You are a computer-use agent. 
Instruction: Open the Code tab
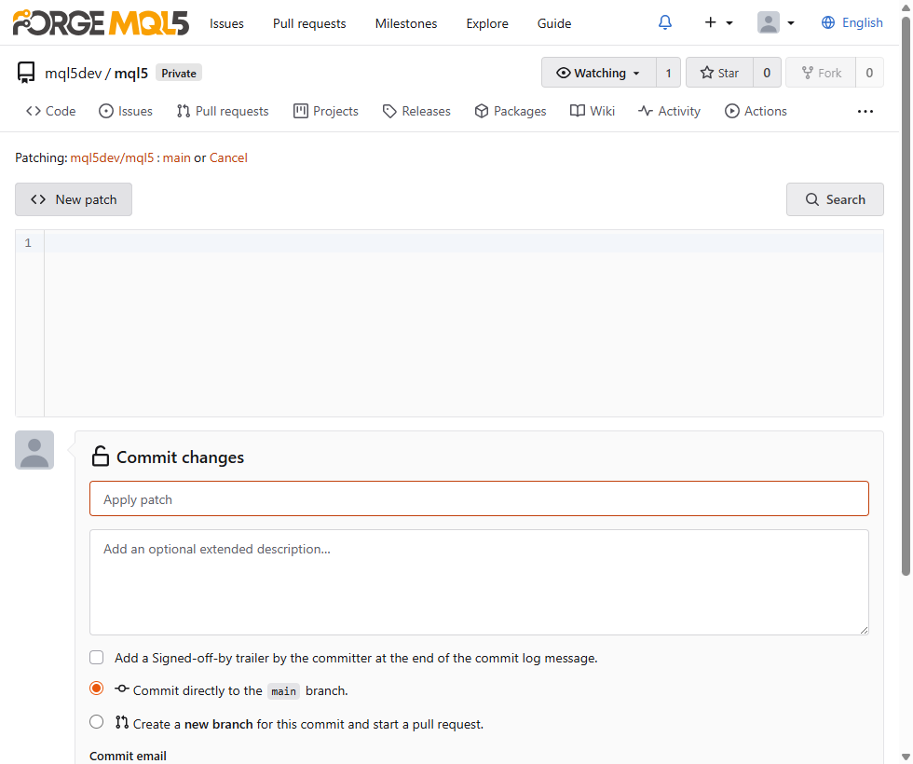pyautogui.click(x=50, y=111)
